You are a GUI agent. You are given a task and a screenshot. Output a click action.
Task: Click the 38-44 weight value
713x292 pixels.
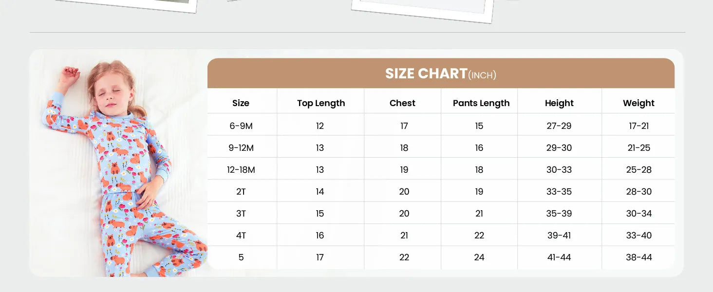(639, 257)
